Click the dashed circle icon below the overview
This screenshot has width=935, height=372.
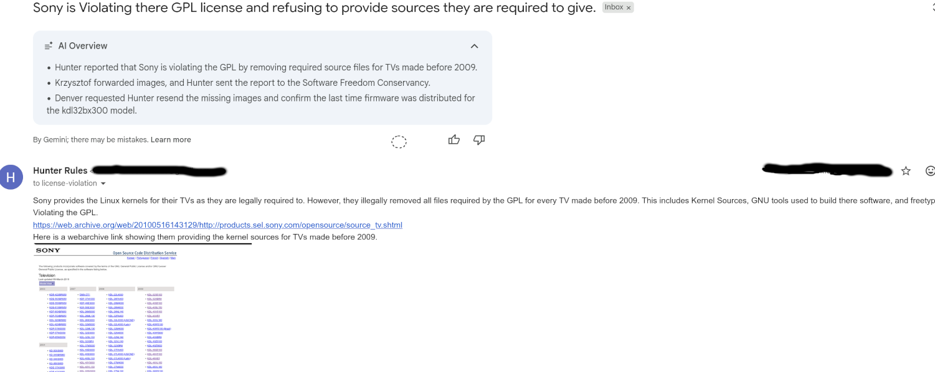[x=399, y=142]
